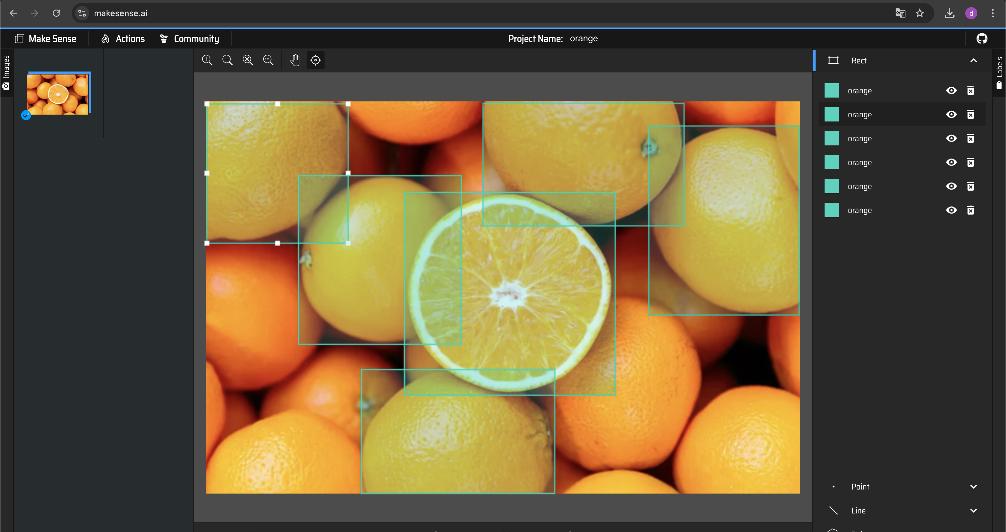
Task: Click the sixth orange color swatch
Action: click(831, 210)
